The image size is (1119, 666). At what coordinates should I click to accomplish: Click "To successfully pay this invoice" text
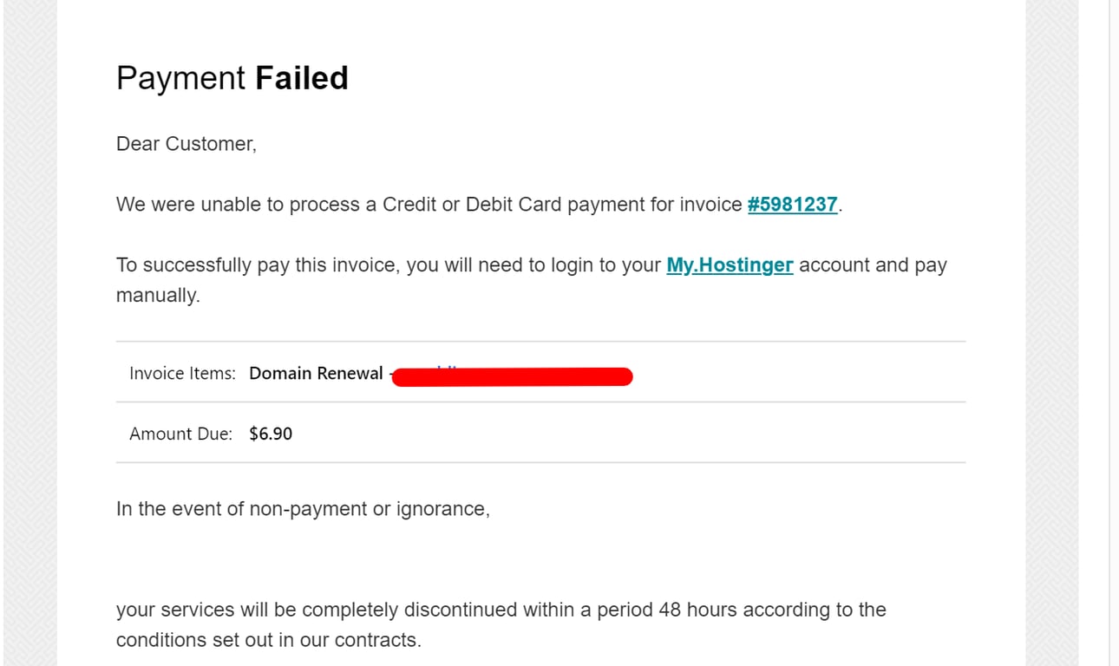click(x=256, y=265)
